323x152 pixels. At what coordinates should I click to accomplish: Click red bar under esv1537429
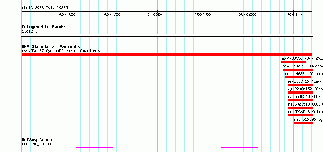click(300, 85)
